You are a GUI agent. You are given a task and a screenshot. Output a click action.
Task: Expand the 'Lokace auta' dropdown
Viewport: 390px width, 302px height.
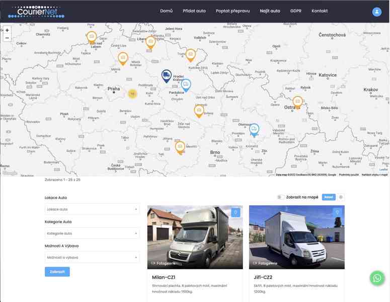pyautogui.click(x=92, y=209)
